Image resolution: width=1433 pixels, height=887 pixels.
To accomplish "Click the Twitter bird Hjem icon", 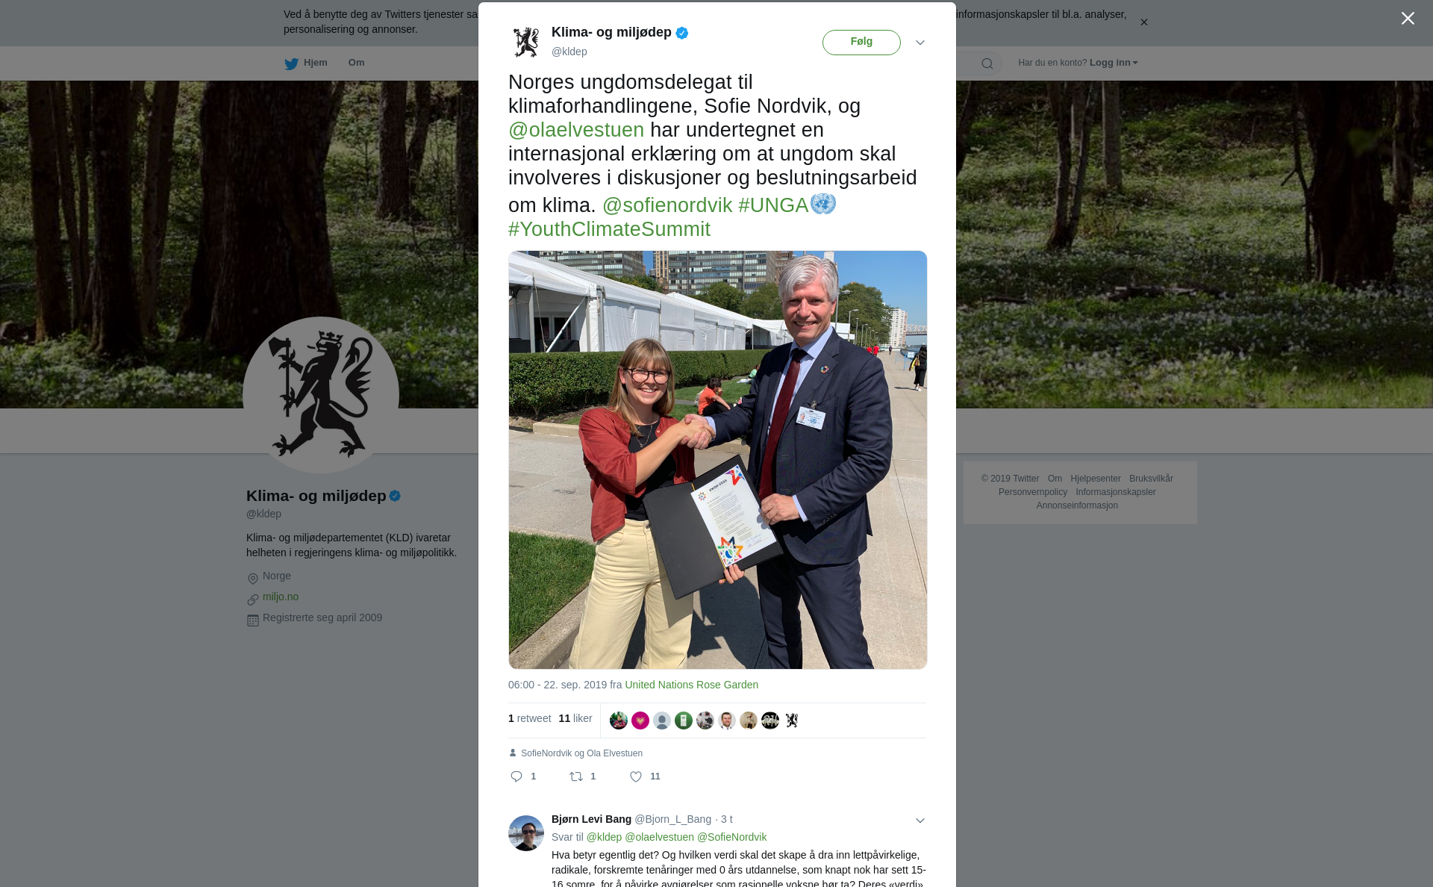I will point(291,63).
